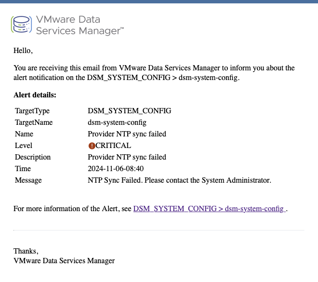Screen dimensions: 318x282
Task: Click the 'Thanks,' closing text
Action: pos(26,251)
